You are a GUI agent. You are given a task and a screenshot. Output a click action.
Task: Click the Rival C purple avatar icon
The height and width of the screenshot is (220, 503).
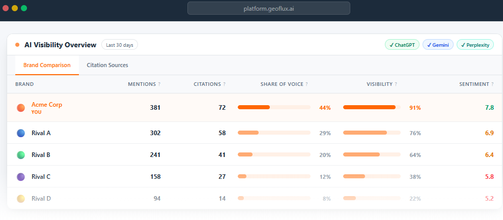(20, 177)
